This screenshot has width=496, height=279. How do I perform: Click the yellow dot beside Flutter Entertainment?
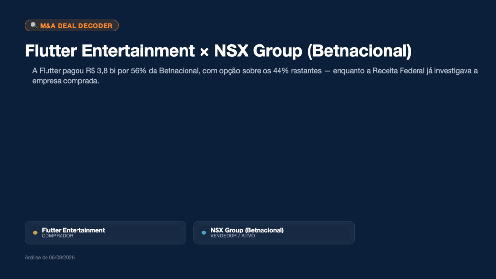(35, 232)
